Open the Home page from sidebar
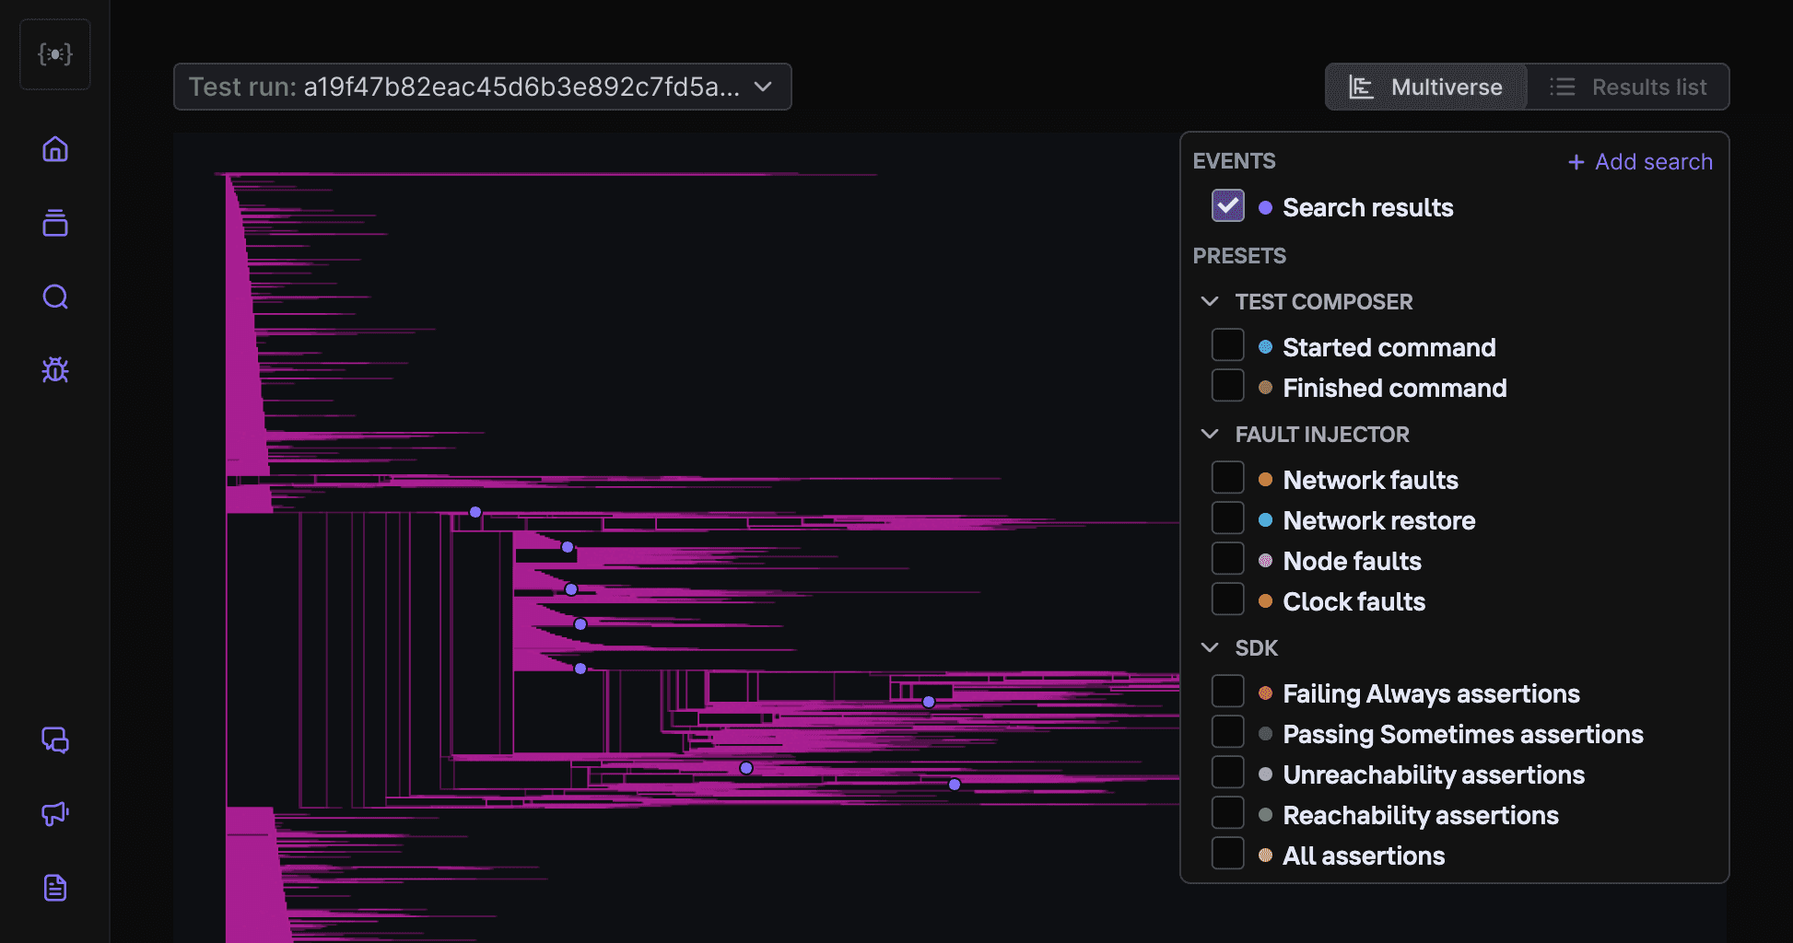Screen dimensions: 1793x943 [x=54, y=149]
